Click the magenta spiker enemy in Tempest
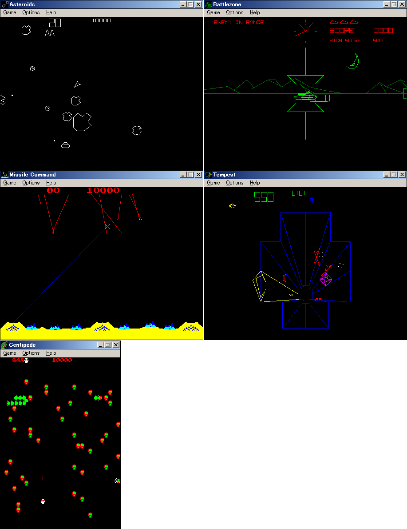 point(326,279)
